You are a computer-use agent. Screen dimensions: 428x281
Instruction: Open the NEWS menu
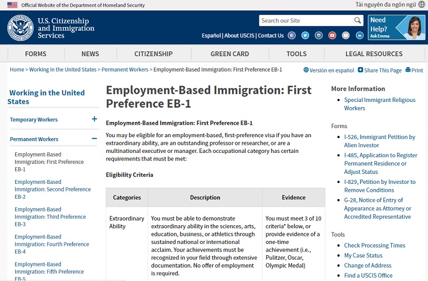coord(90,54)
